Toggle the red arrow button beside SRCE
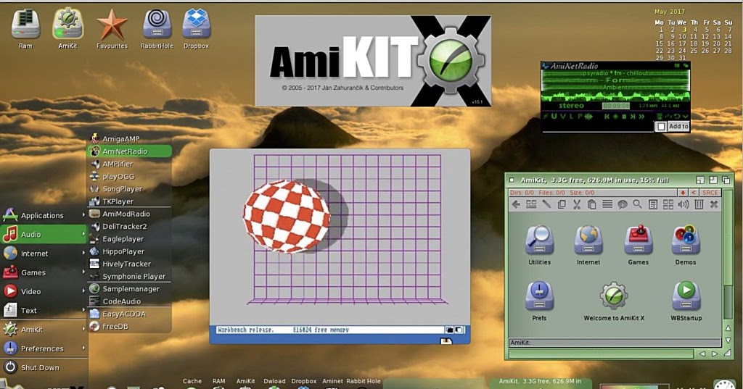The image size is (743, 389). pyautogui.click(x=683, y=193)
